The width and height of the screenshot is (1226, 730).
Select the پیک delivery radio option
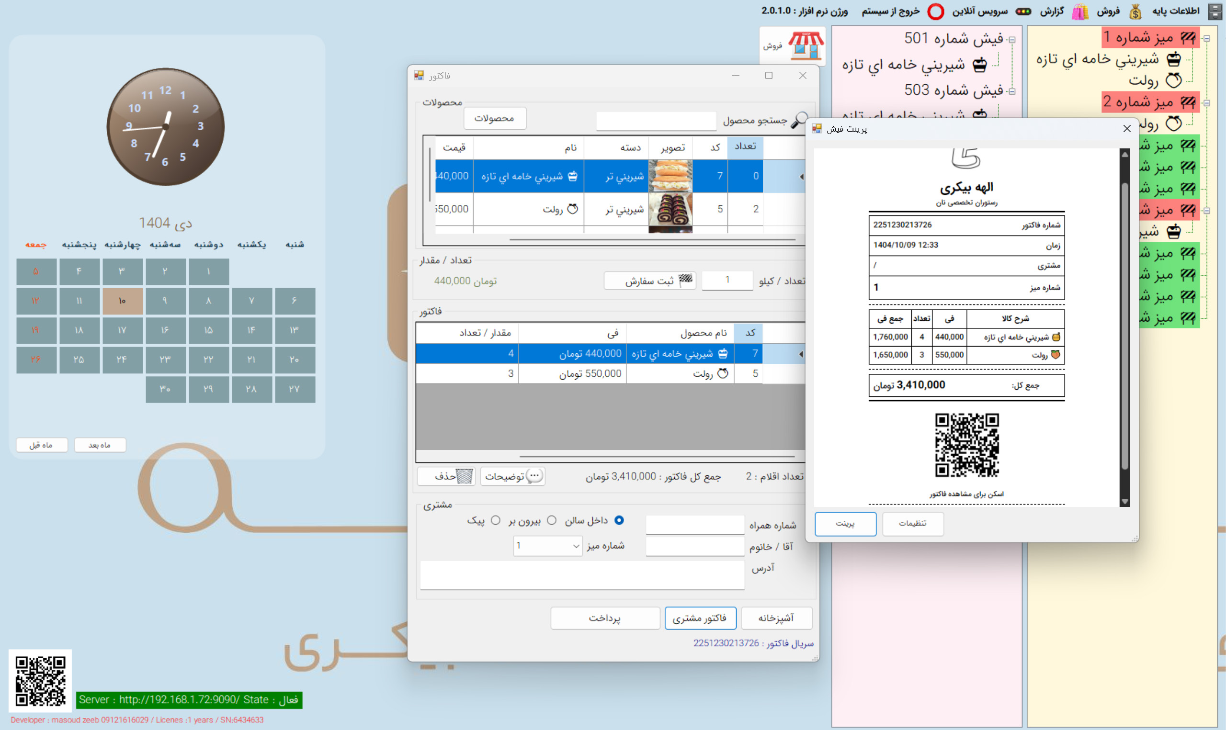[495, 520]
